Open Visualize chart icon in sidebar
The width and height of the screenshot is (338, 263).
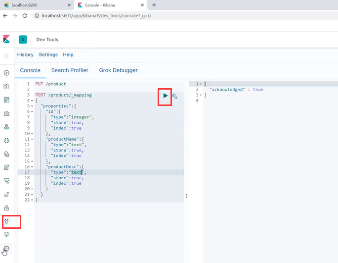coord(6,87)
